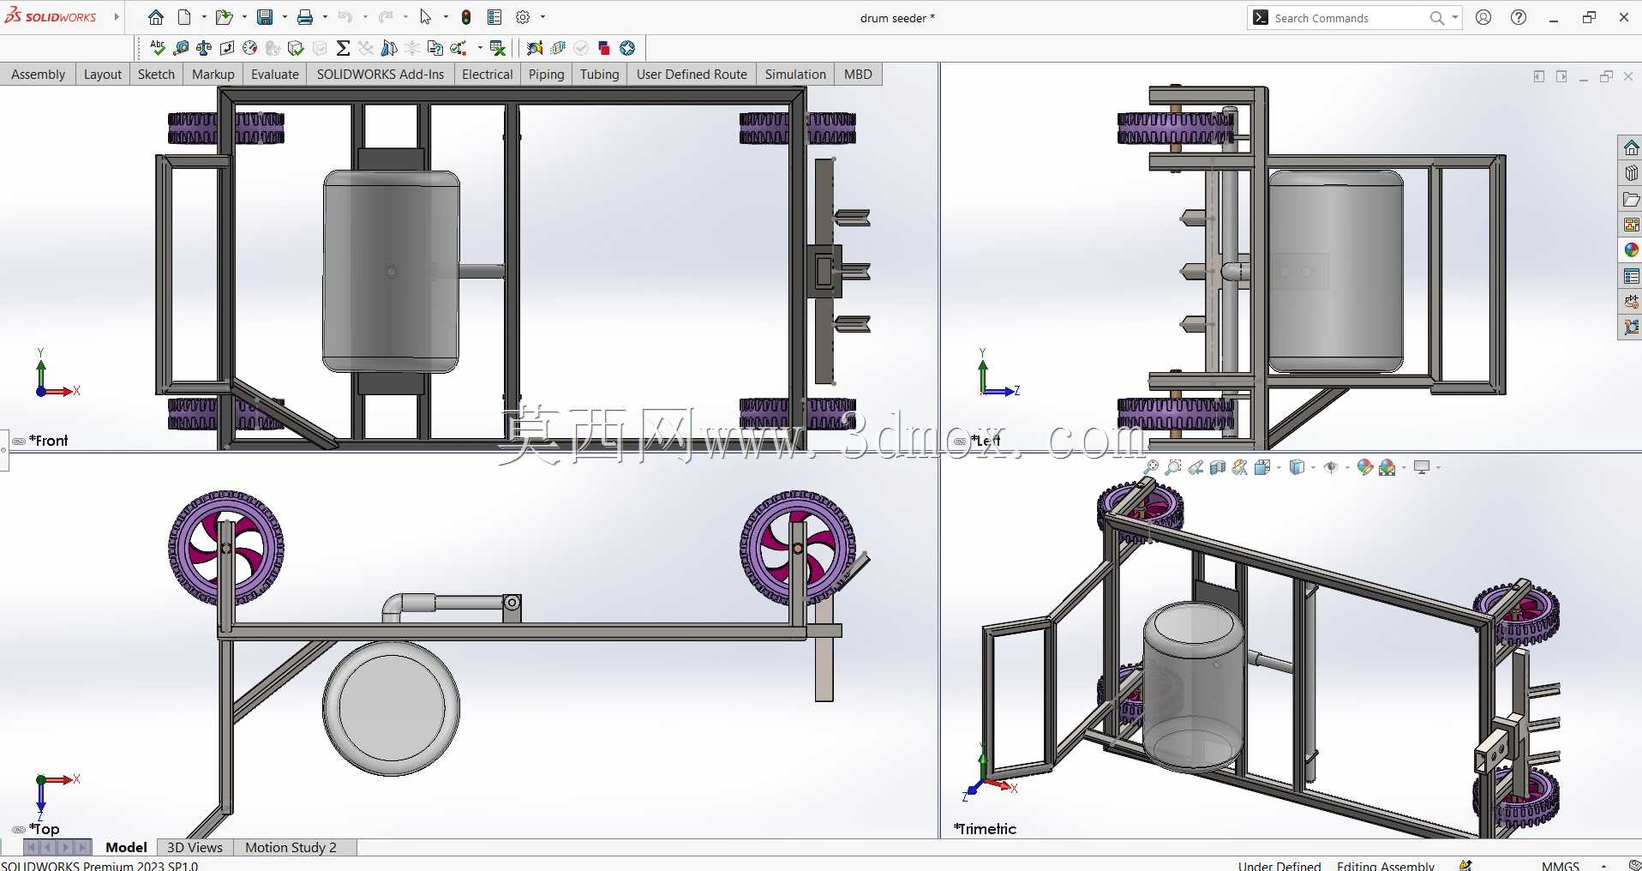Open Appearances color sphere tab in task pane
Image resolution: width=1642 pixels, height=871 pixels.
point(1631,250)
